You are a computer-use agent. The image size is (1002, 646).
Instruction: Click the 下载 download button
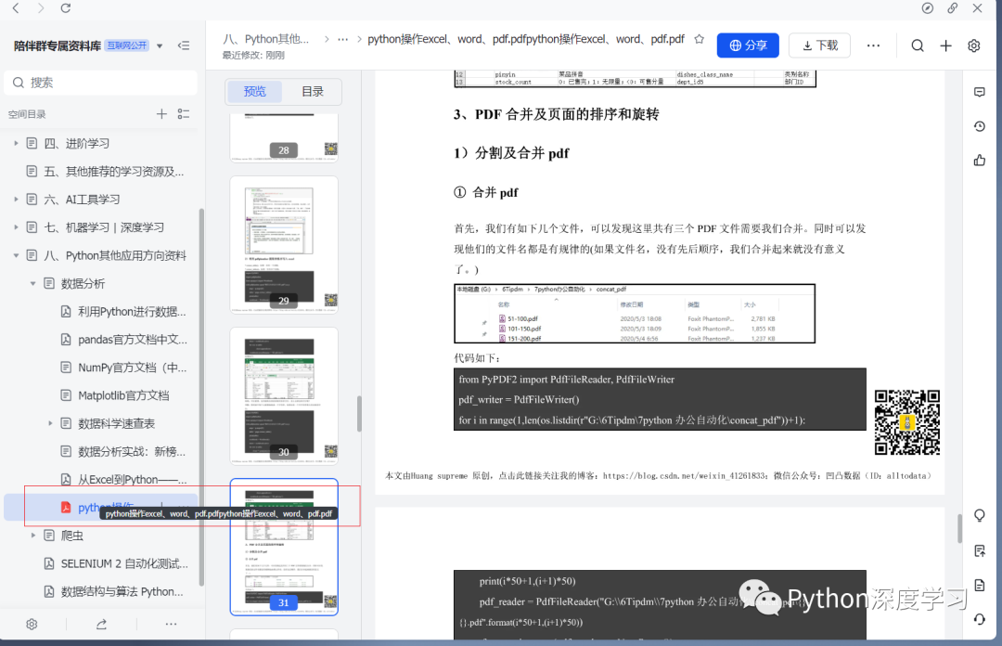[x=818, y=45]
